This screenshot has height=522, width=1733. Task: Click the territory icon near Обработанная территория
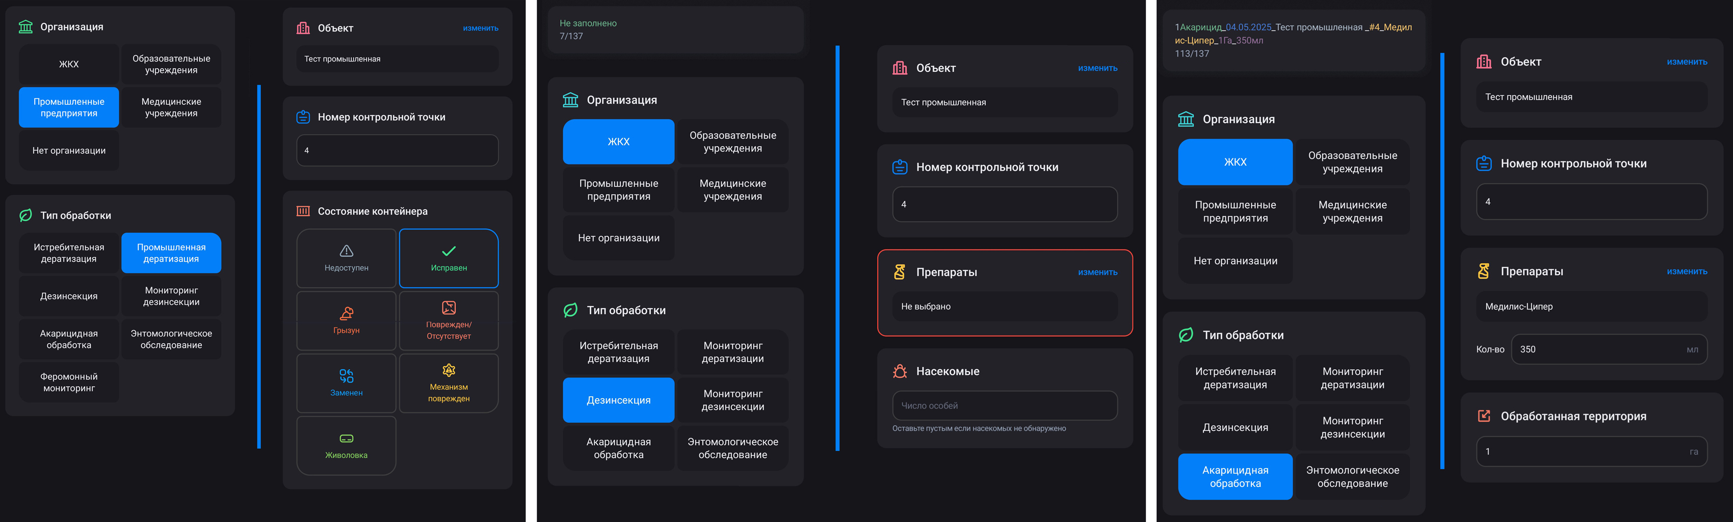click(x=1483, y=416)
